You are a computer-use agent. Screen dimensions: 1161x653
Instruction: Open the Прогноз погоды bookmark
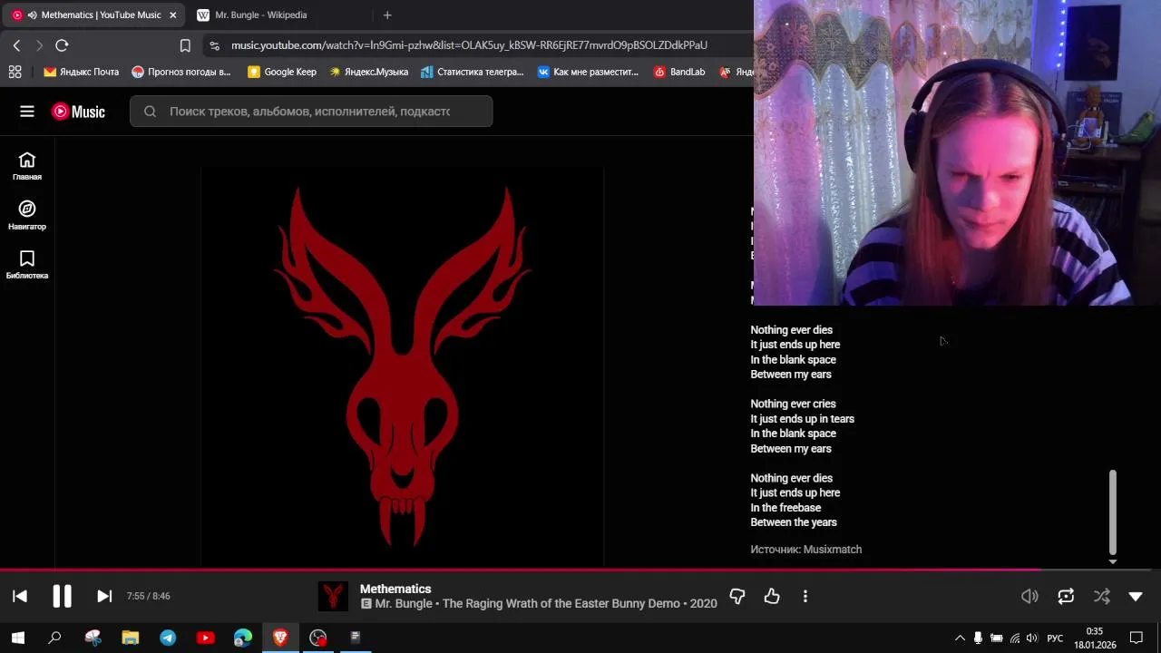coord(181,72)
